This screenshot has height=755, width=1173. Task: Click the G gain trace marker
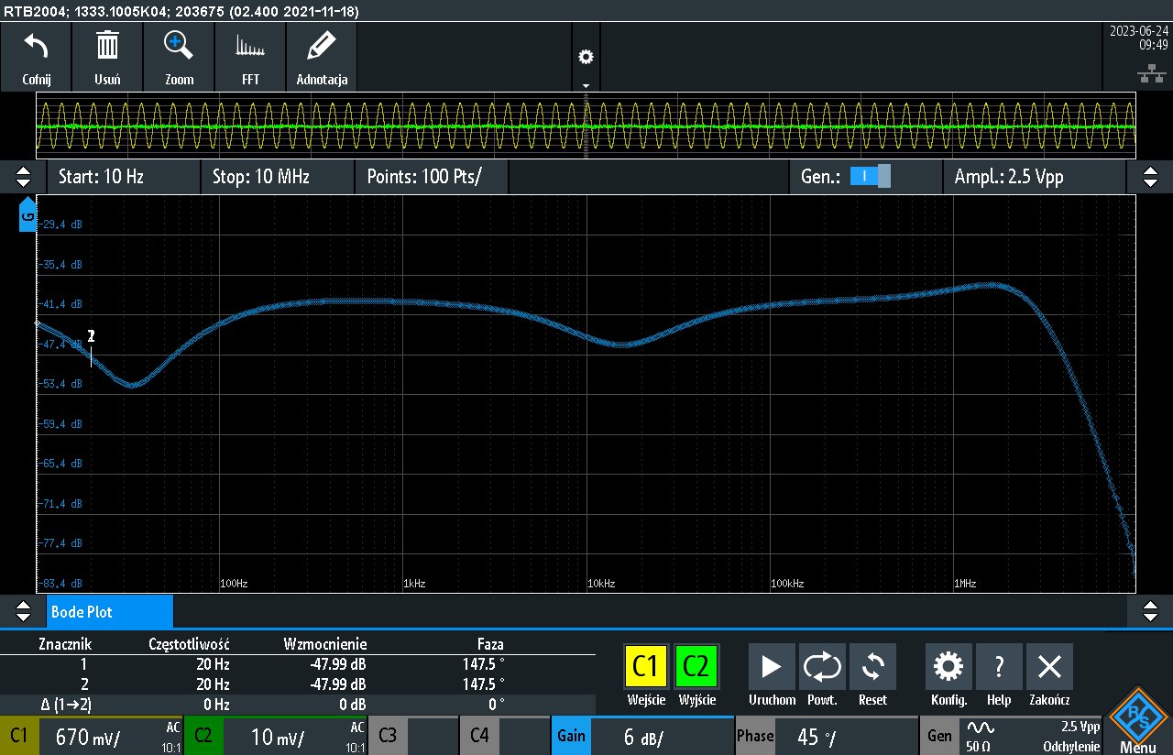click(x=27, y=214)
